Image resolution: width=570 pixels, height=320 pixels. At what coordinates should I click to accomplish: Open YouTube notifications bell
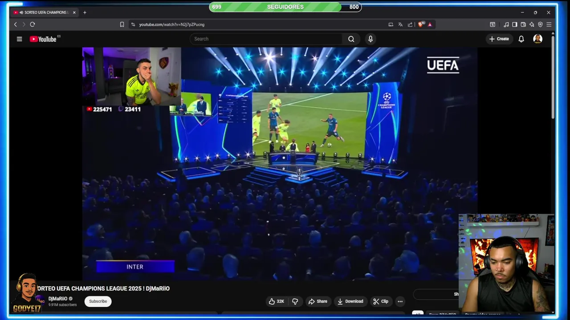(521, 39)
